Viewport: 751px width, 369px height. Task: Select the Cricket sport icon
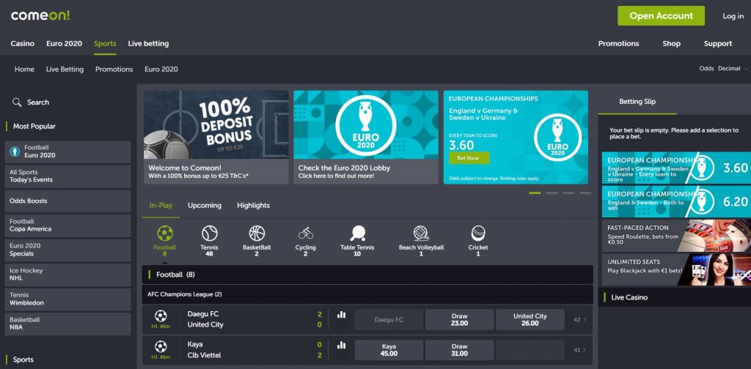click(x=478, y=234)
